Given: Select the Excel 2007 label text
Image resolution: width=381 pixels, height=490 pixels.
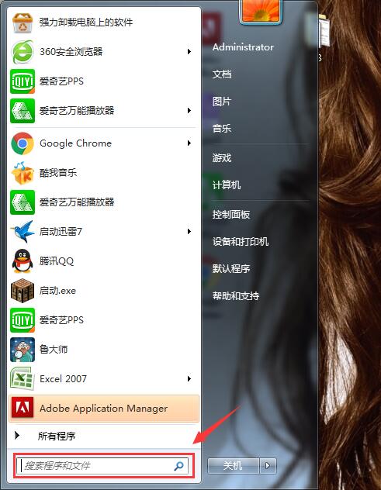Looking at the screenshot, I should [x=63, y=379].
